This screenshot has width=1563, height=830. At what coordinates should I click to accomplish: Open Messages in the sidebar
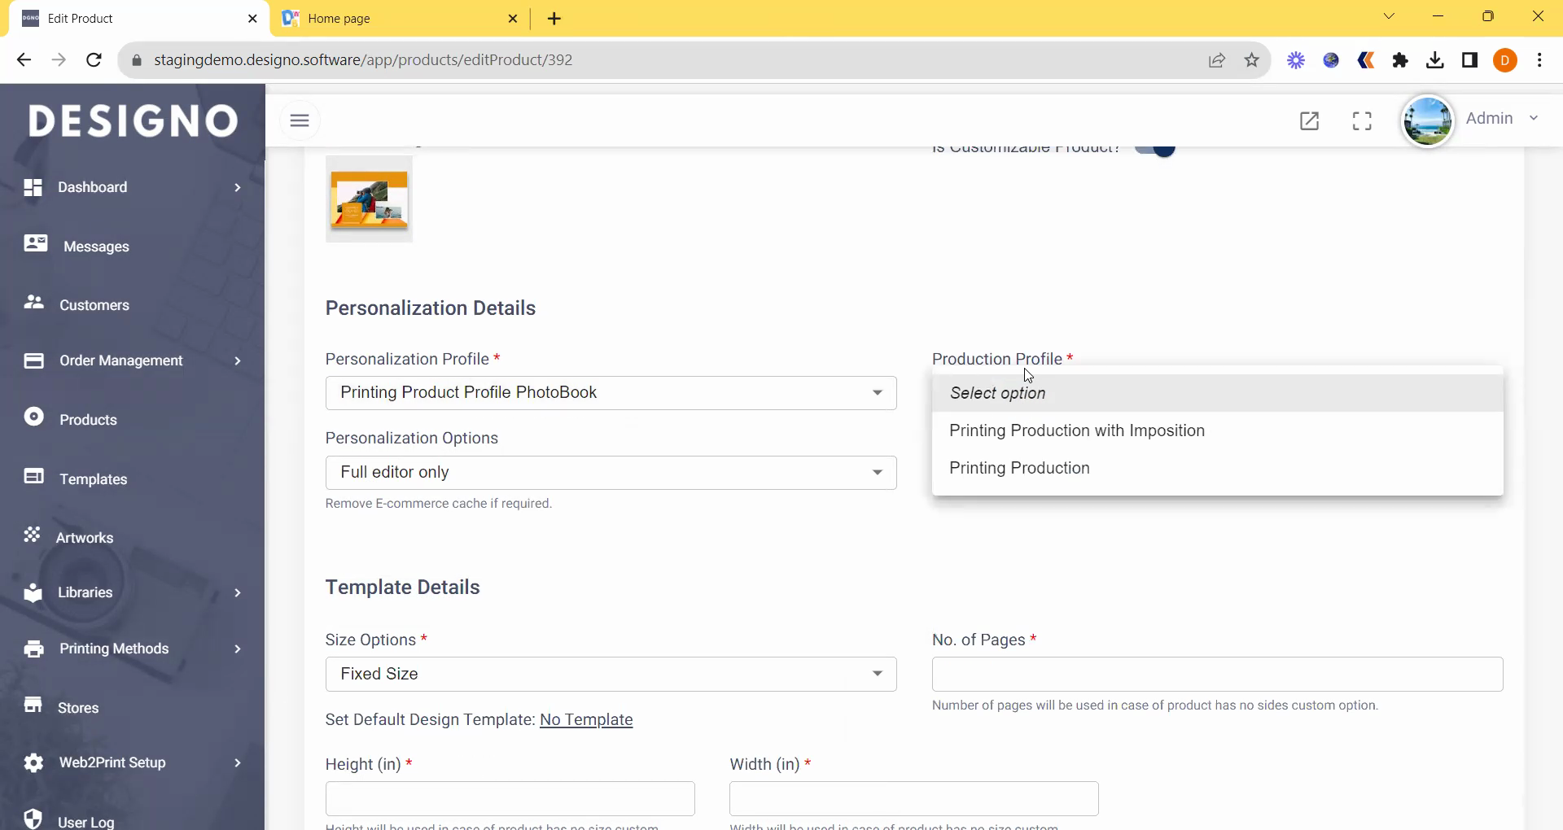click(95, 247)
